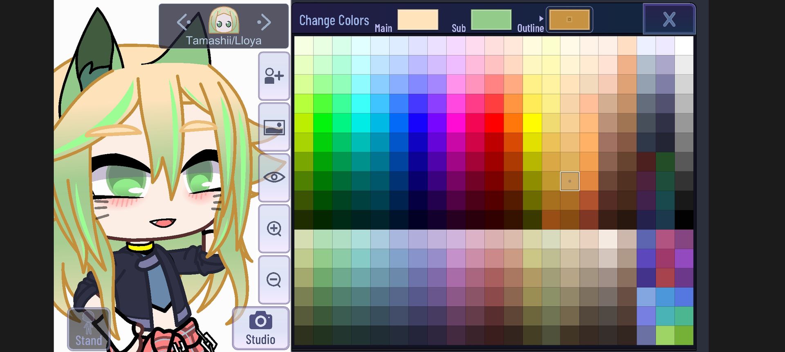This screenshot has height=352, width=785.
Task: Pick the lime green swatch in bottom row
Action: (x=665, y=335)
